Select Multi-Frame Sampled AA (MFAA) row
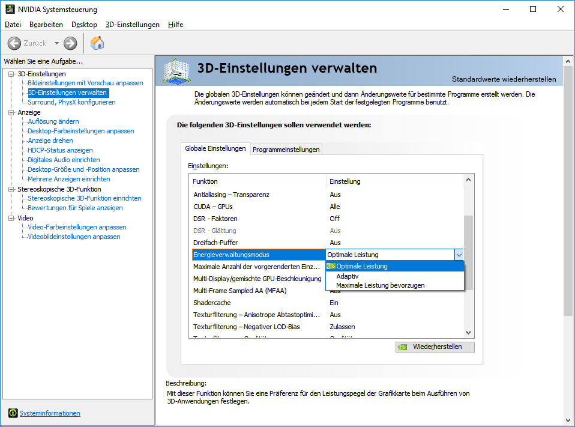Image resolution: width=575 pixels, height=427 pixels. coord(257,291)
